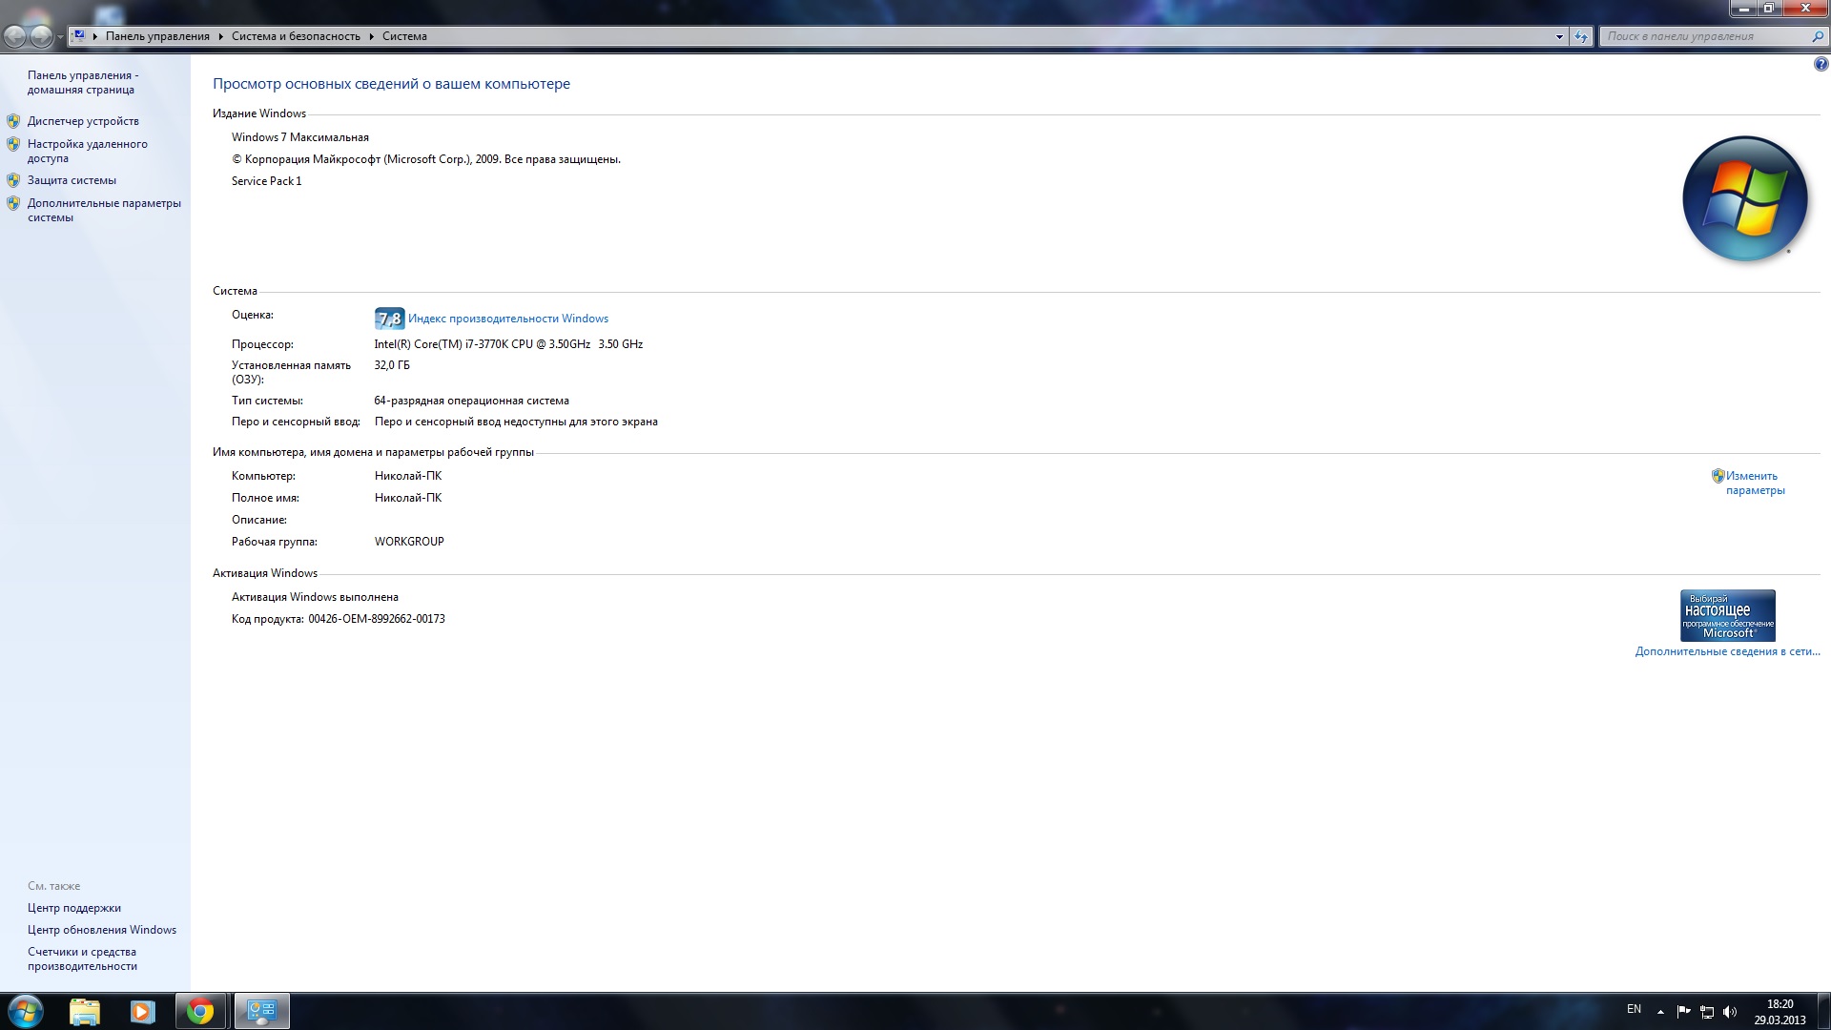The width and height of the screenshot is (1831, 1030).
Task: Open Дополнительные сведения в сети link
Action: pos(1727,651)
